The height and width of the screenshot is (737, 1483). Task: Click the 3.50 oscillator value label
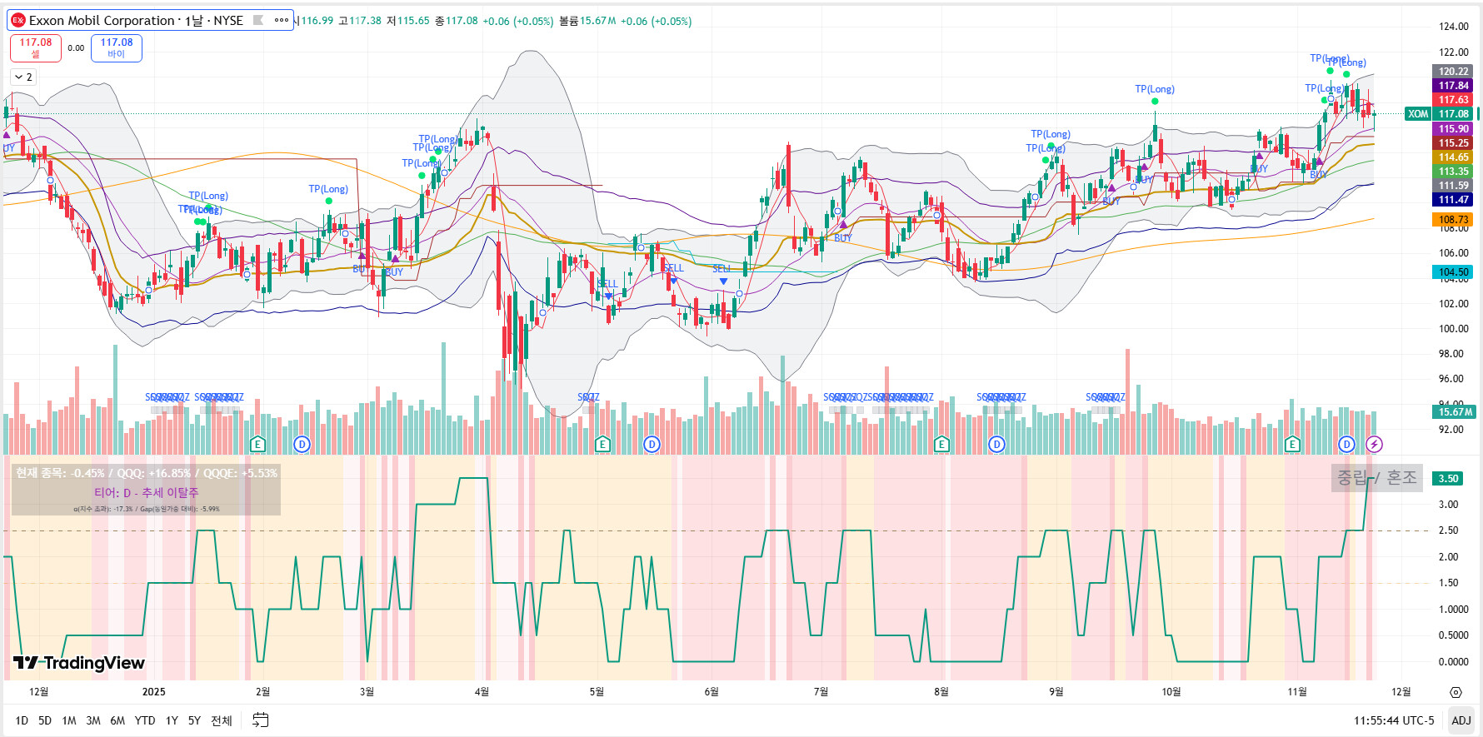[x=1448, y=479]
